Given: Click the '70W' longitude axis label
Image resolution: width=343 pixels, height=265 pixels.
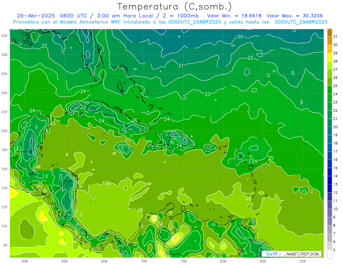Looking at the screenshot, I should [184, 262].
